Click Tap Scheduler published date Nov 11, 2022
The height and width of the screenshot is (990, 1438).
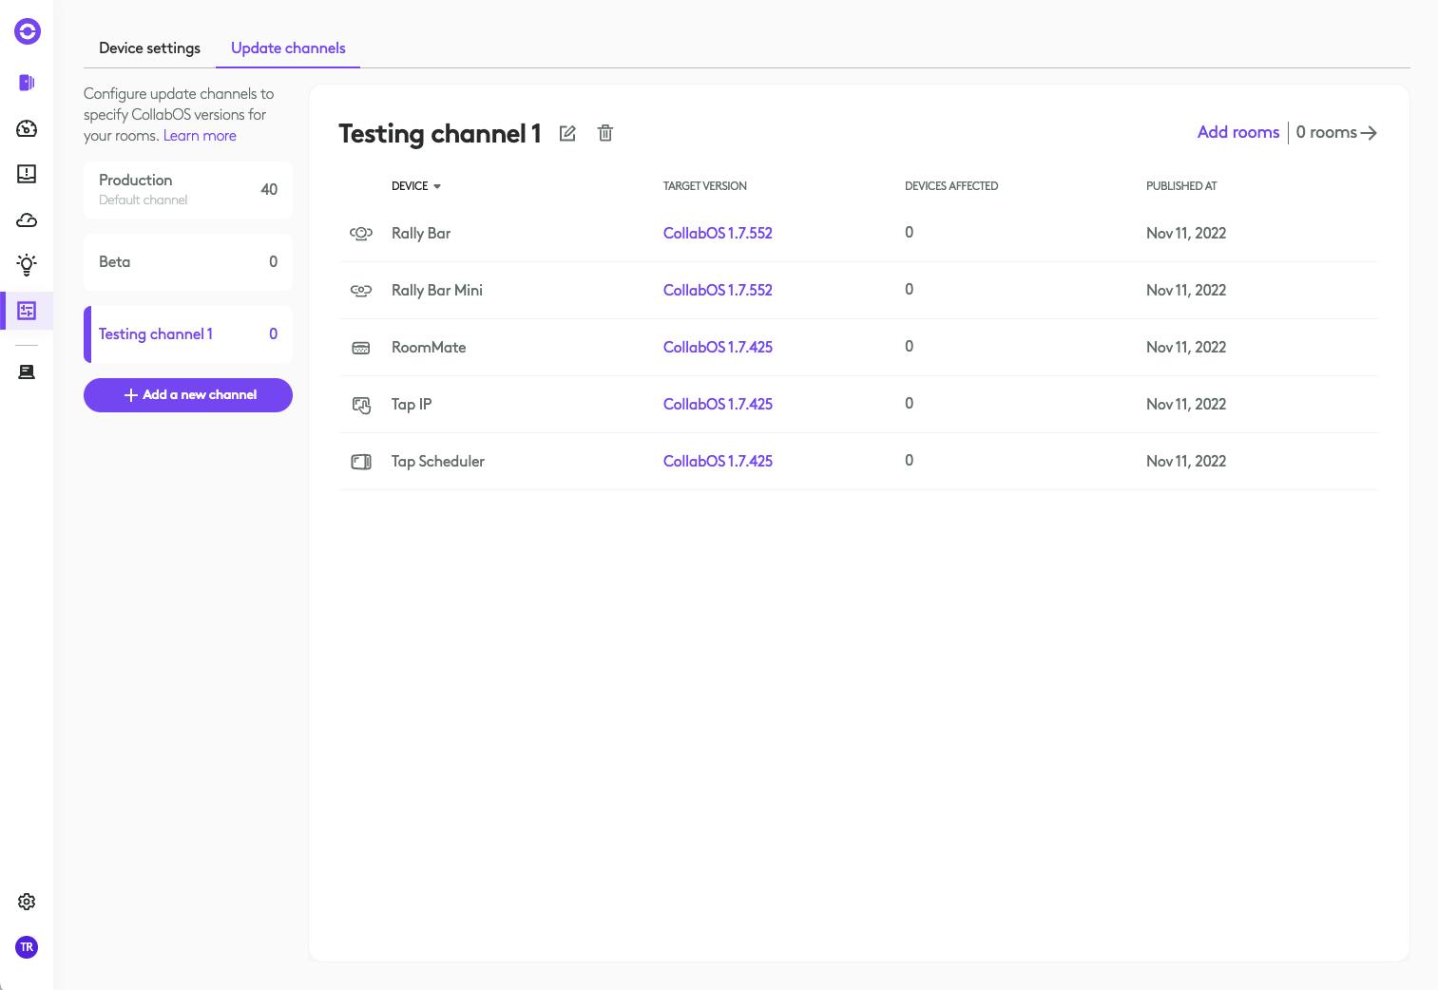[1186, 461]
